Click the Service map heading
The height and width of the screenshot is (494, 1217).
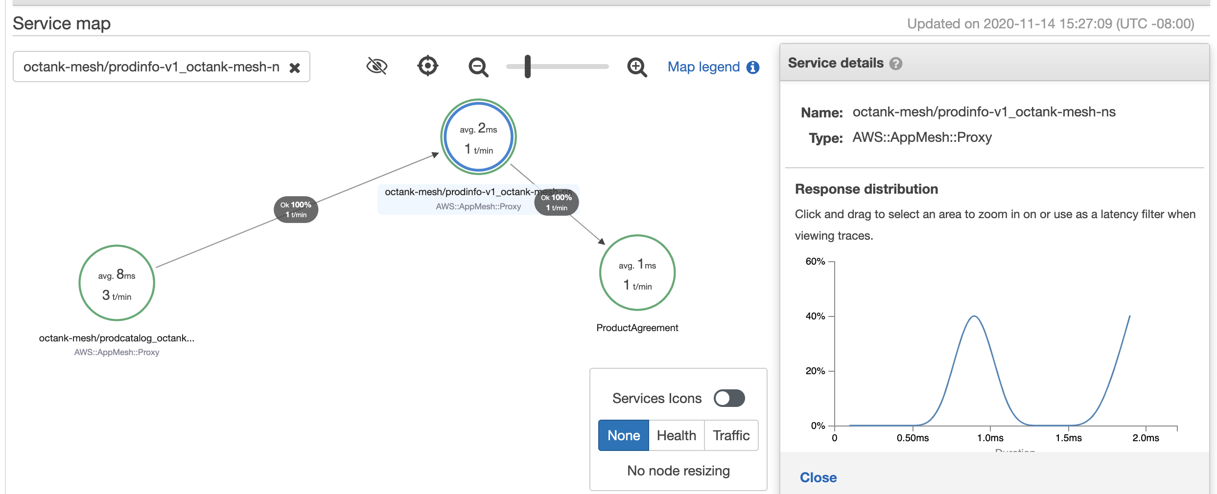62,23
